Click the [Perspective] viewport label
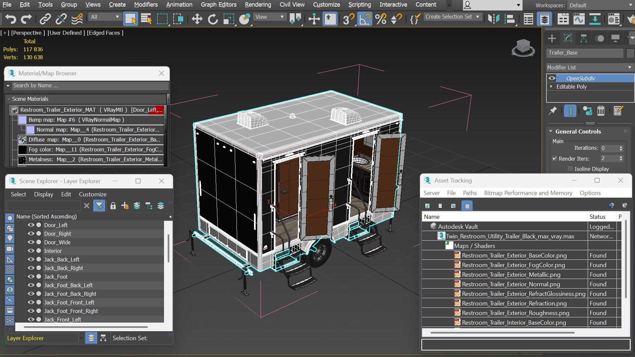Viewport: 635px width, 357px height. tap(28, 33)
